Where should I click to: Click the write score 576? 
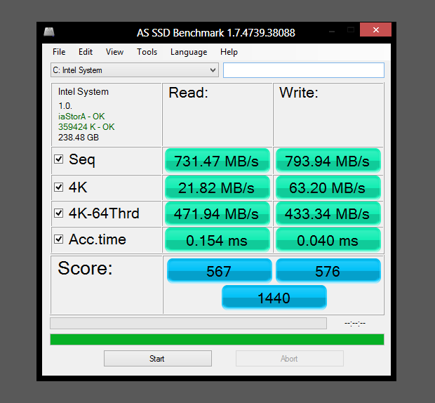(x=328, y=270)
